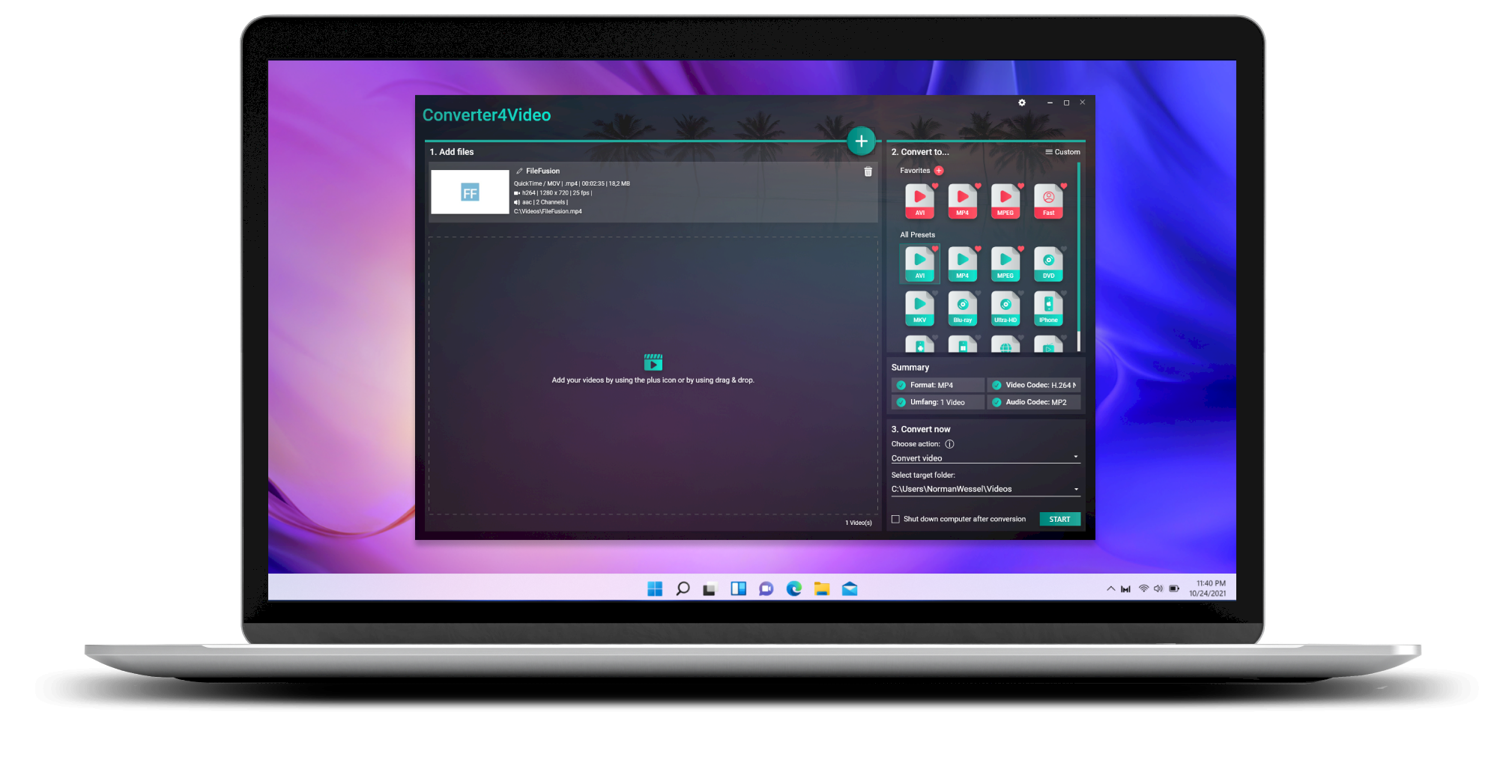The height and width of the screenshot is (766, 1506).
Task: Choose the teal MPEG preset in All Presets
Action: coord(1005,264)
